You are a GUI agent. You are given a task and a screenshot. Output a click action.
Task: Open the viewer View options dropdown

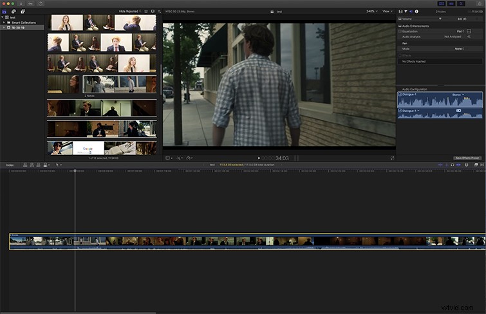point(387,12)
